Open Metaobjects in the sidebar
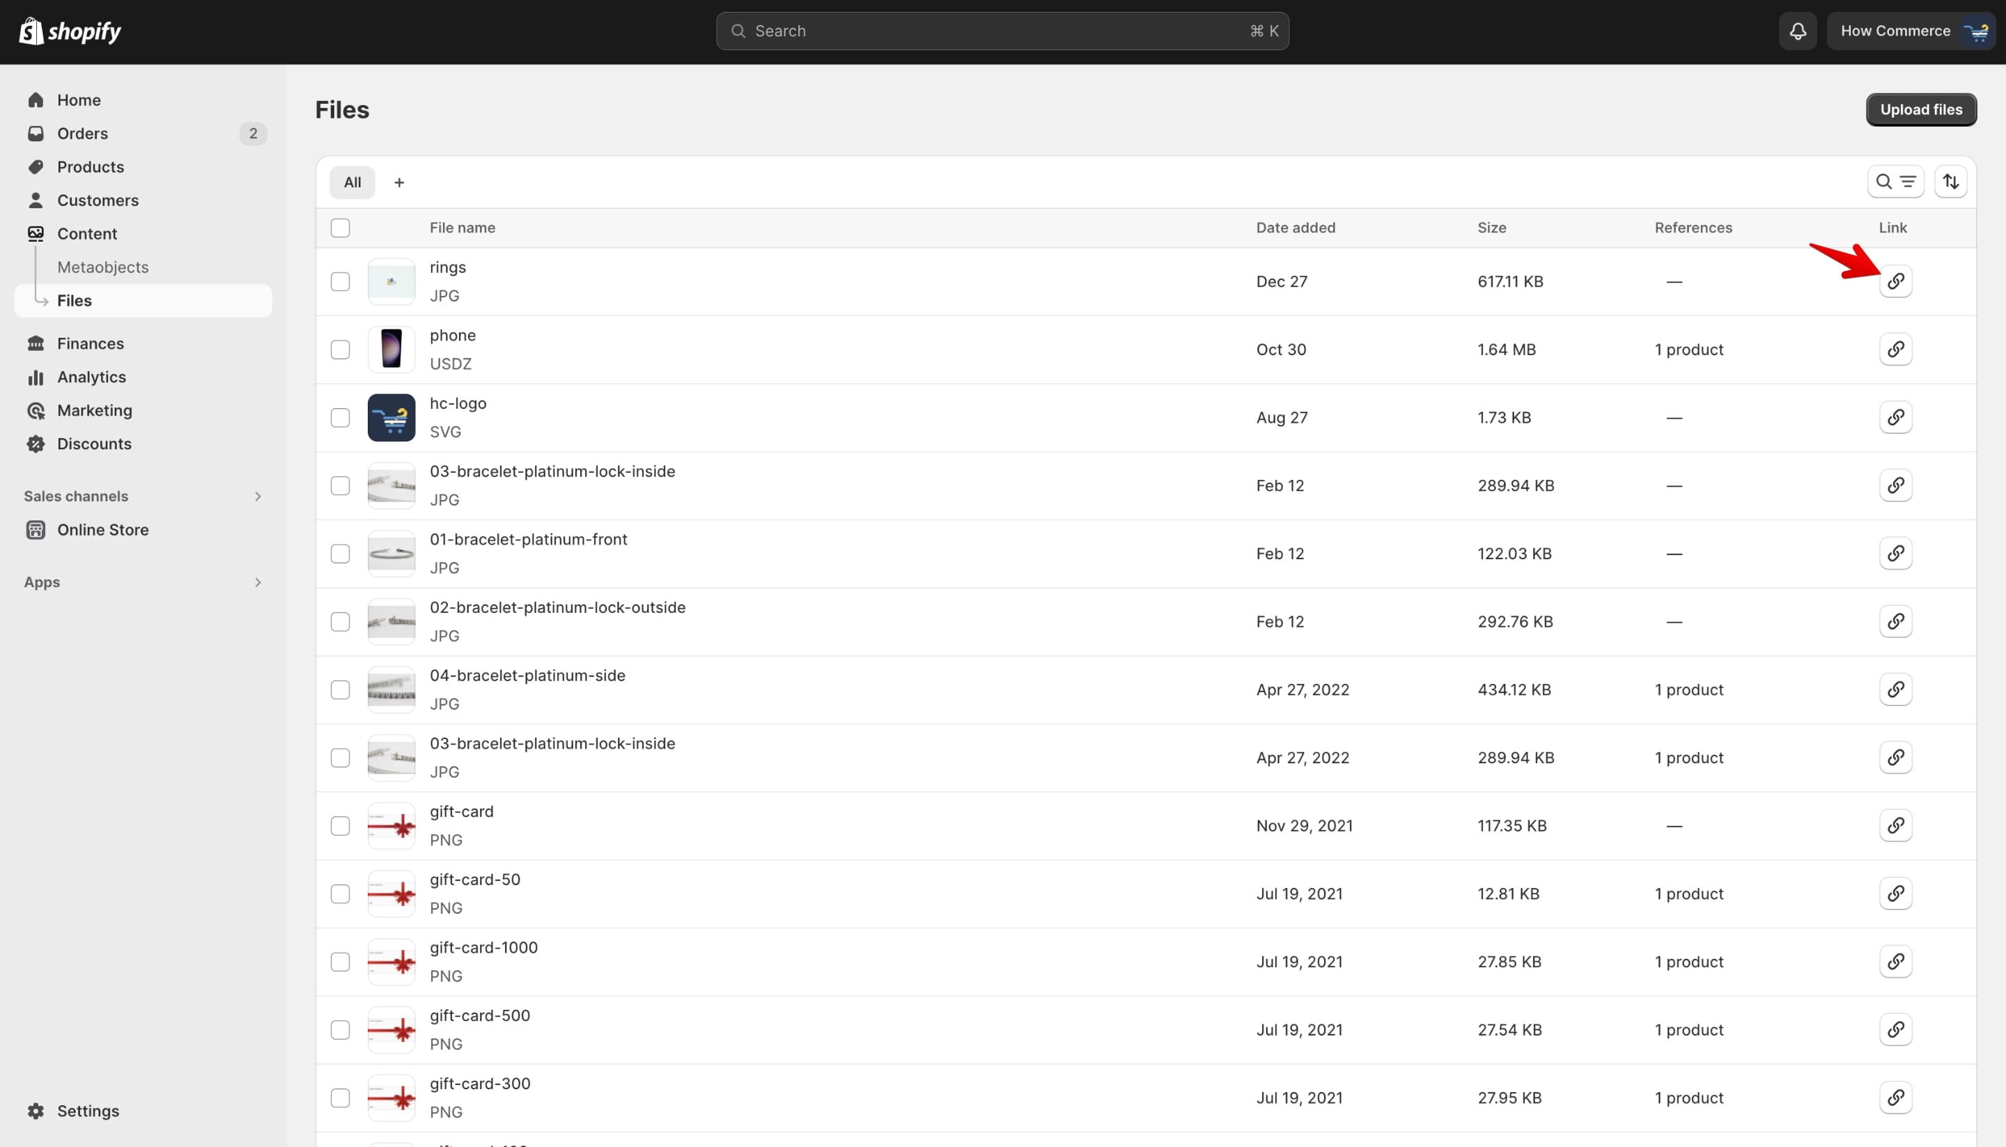This screenshot has height=1147, width=2006. pos(102,267)
